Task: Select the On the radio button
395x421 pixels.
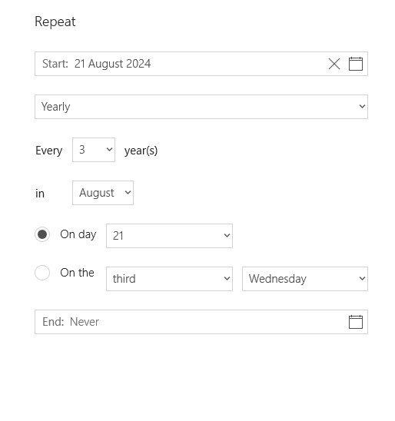Action: click(x=42, y=273)
